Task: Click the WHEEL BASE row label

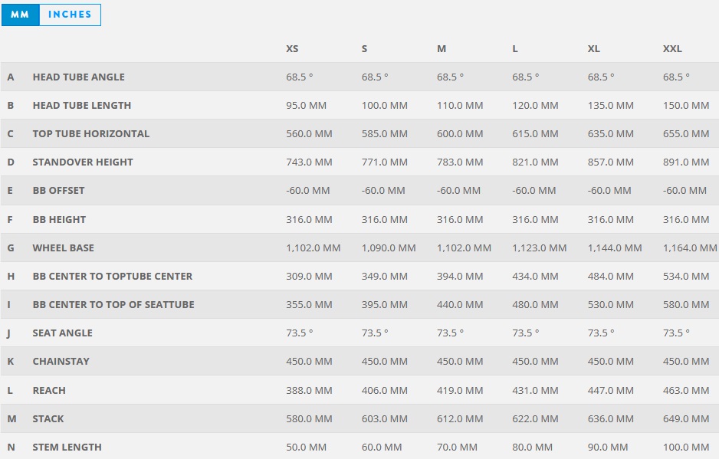Action: coord(64,248)
